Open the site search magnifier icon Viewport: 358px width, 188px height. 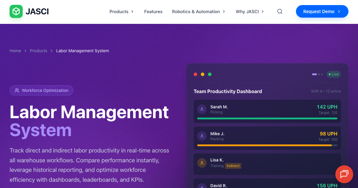click(x=280, y=11)
